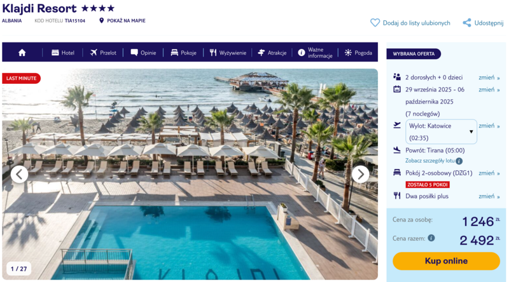Click the heart icon for favorites list

(x=375, y=23)
